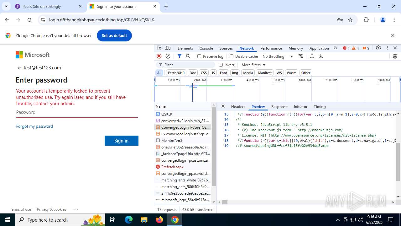Open the Response tab

click(279, 107)
